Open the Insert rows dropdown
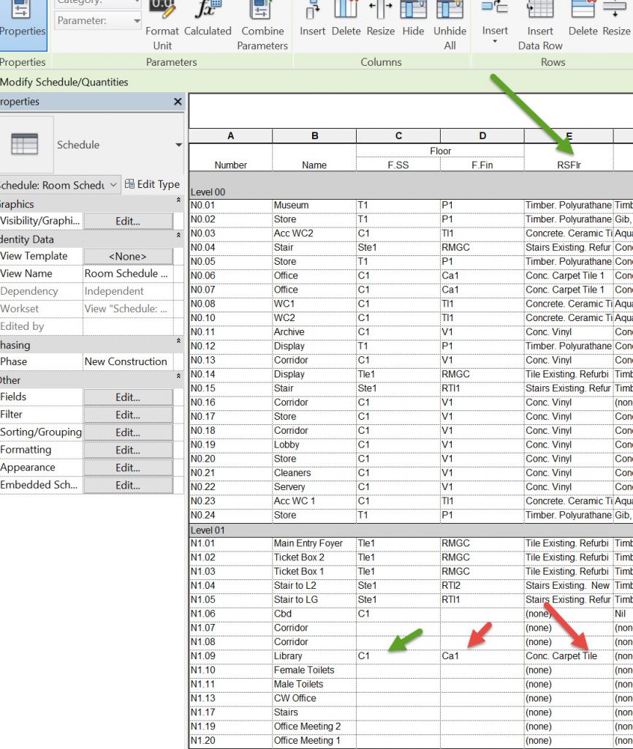Viewport: 633px width, 749px height. [495, 41]
